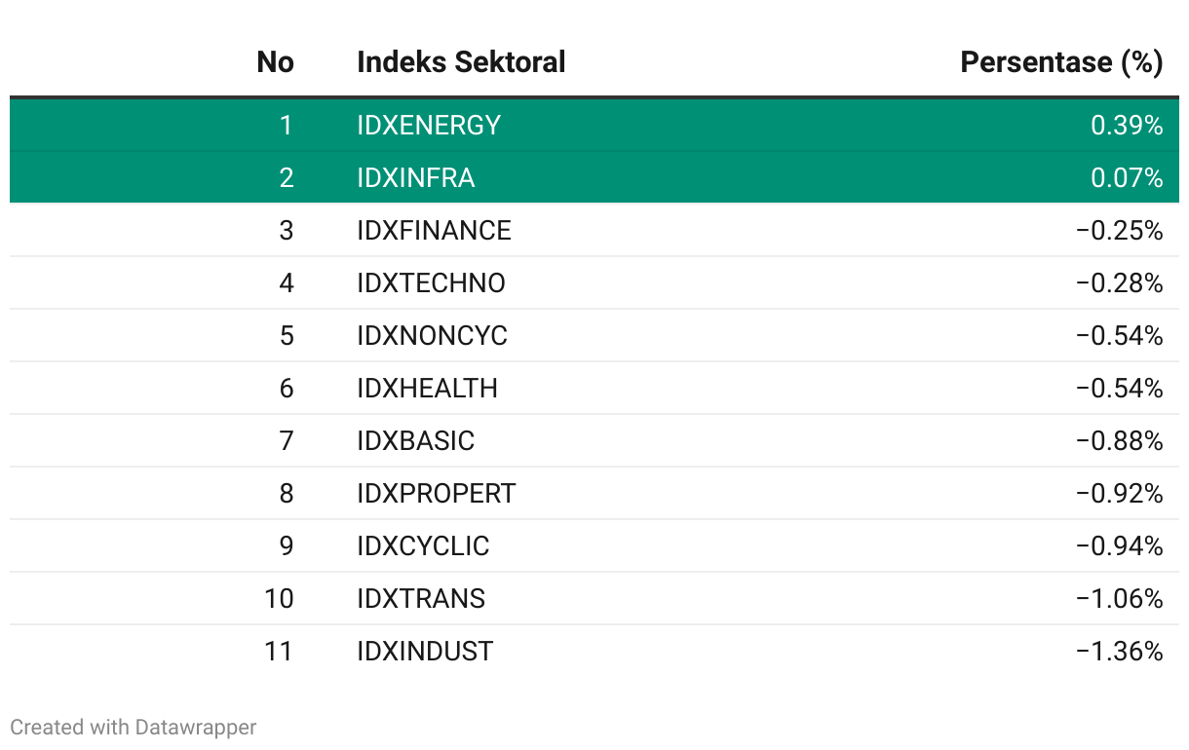Open the Created with Datawrapper link
Screen dimensions: 1189x750
click(134, 727)
